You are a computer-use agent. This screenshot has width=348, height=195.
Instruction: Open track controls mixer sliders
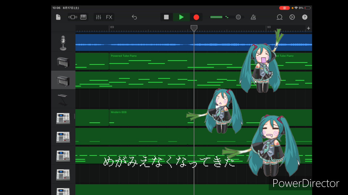pyautogui.click(x=99, y=17)
